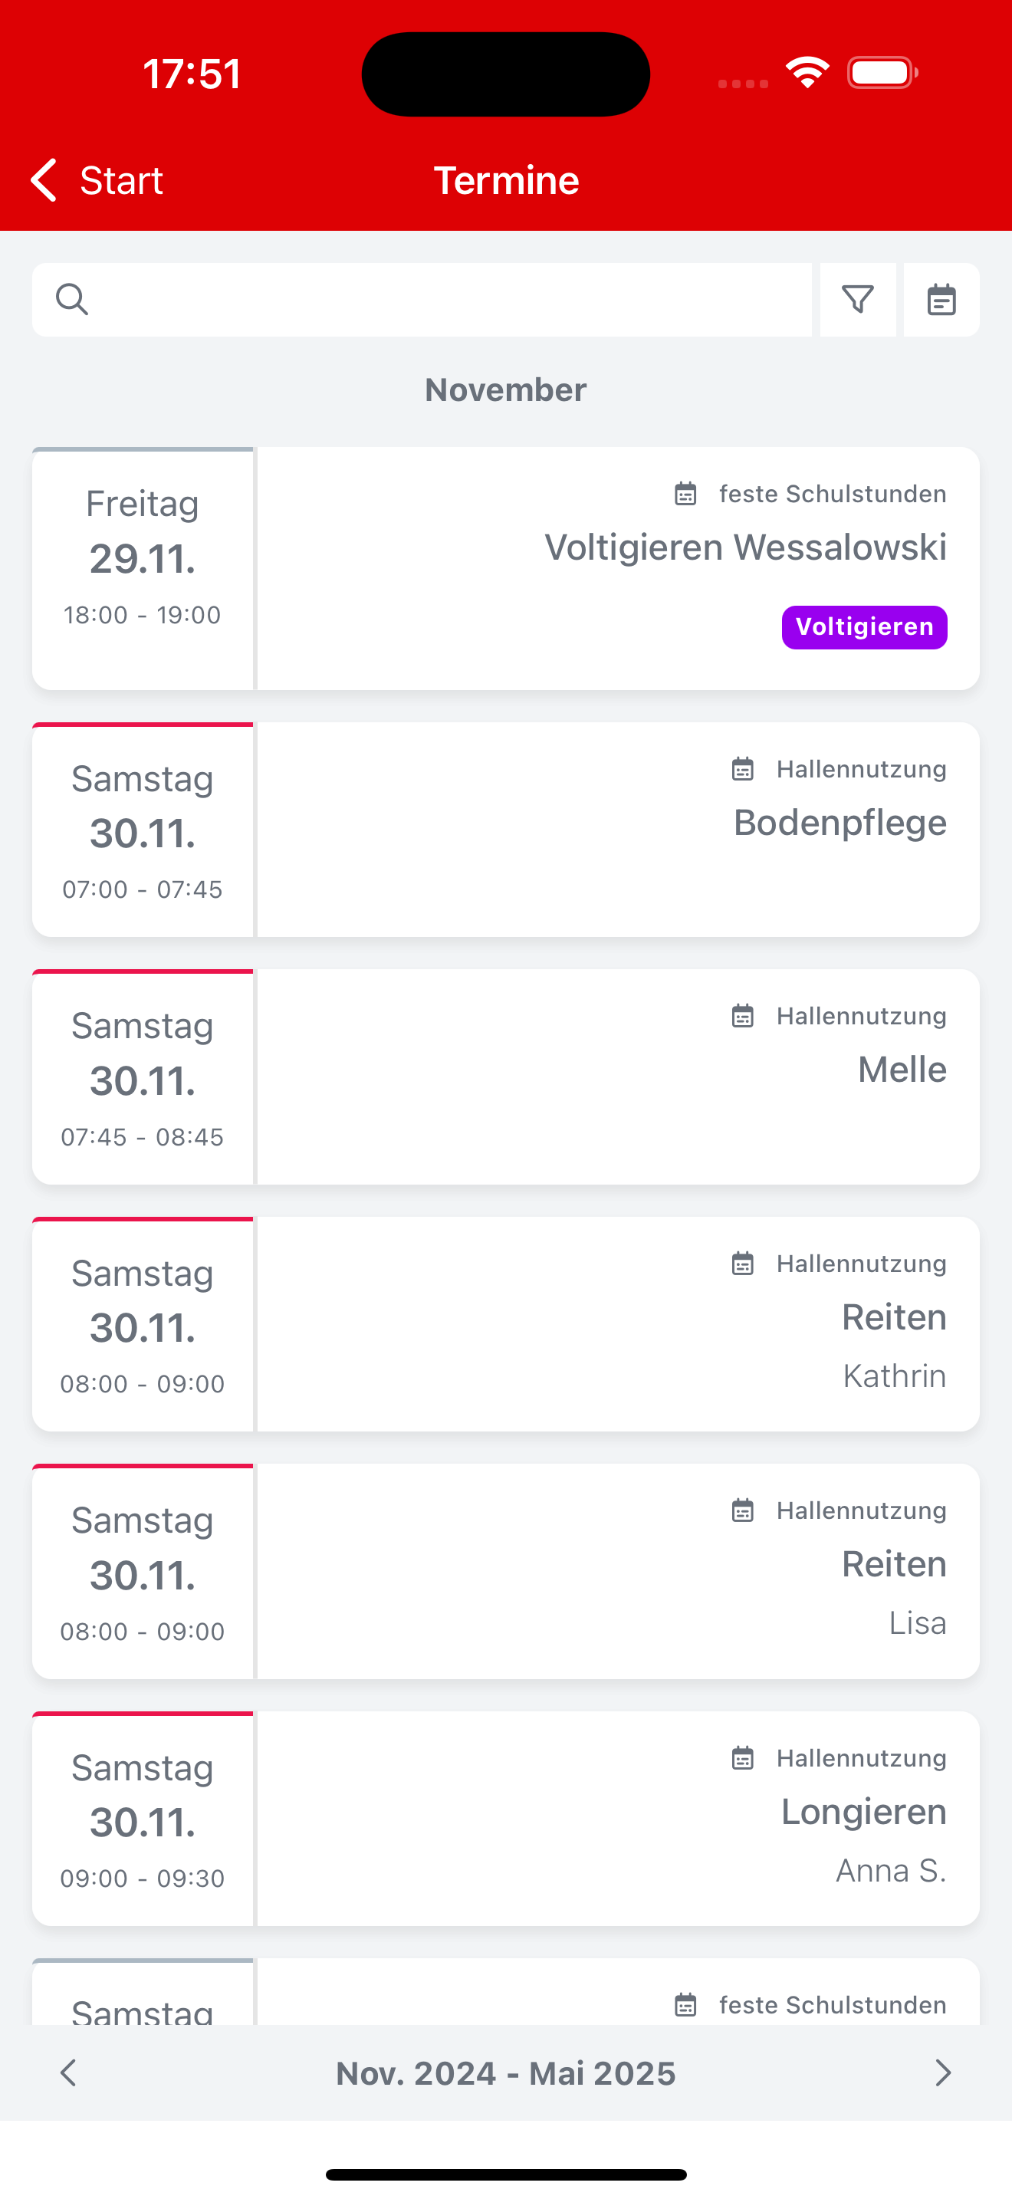This screenshot has height=2199, width=1012.
Task: Go to next date range arrow
Action: 943,2072
